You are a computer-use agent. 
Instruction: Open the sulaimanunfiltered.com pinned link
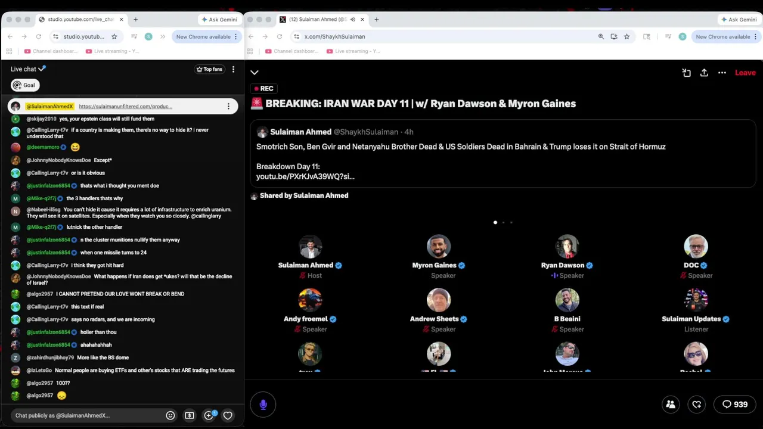[125, 107]
